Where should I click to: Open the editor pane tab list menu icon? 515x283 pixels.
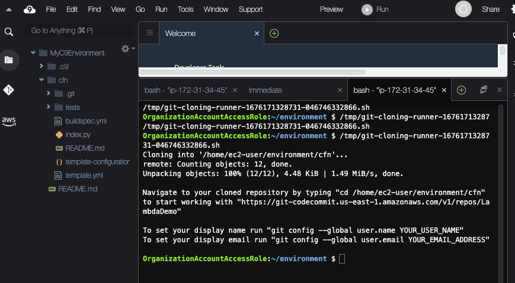(x=150, y=32)
